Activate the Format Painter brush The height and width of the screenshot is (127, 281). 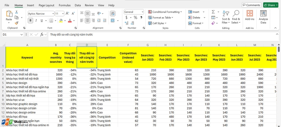pos(17,23)
